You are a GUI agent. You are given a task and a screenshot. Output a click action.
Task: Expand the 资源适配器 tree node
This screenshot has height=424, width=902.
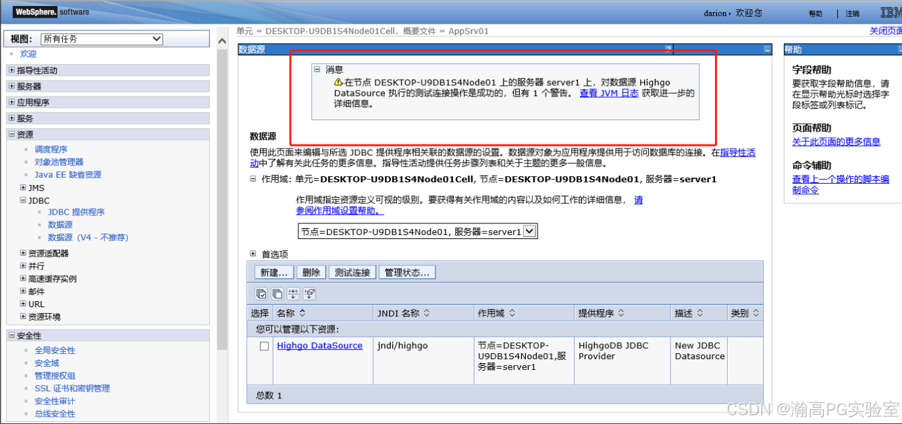coord(23,253)
